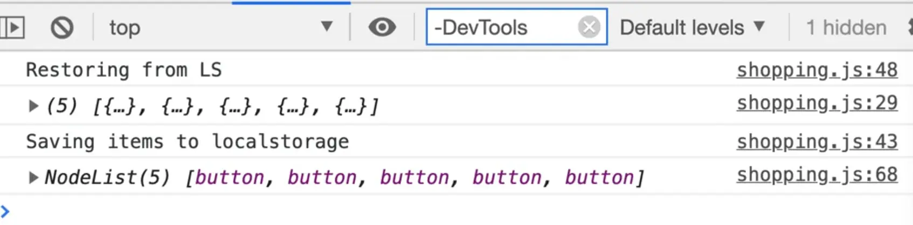
Task: Clear the filter text with the X icon
Action: (589, 27)
